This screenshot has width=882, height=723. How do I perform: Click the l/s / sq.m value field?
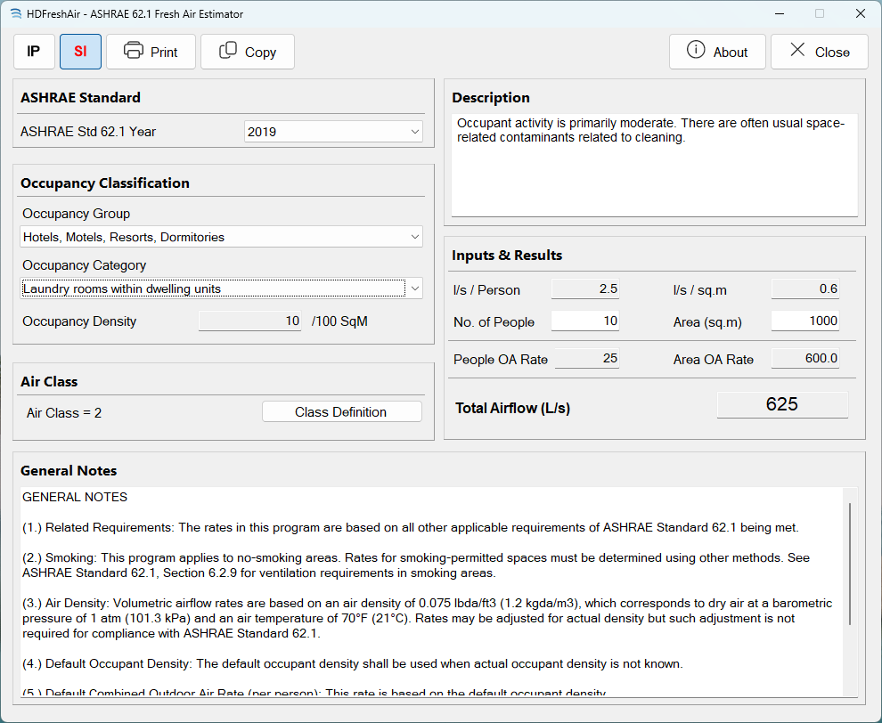[805, 289]
